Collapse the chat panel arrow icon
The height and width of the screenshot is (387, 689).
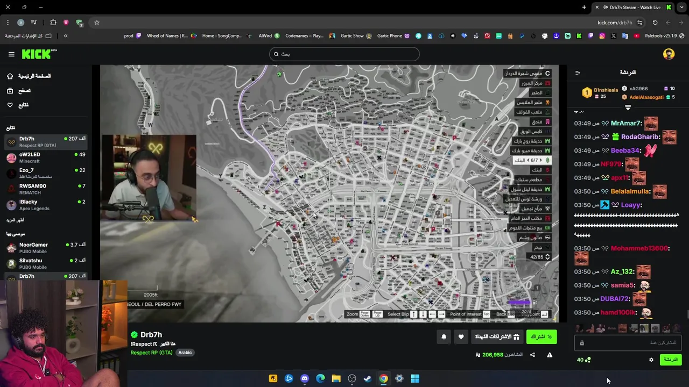point(578,73)
